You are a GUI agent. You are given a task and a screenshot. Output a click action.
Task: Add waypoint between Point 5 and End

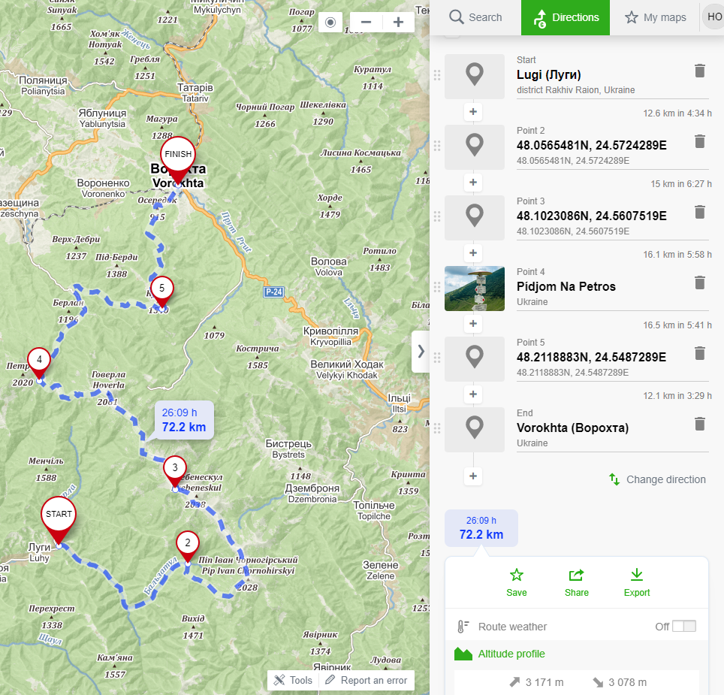point(473,394)
